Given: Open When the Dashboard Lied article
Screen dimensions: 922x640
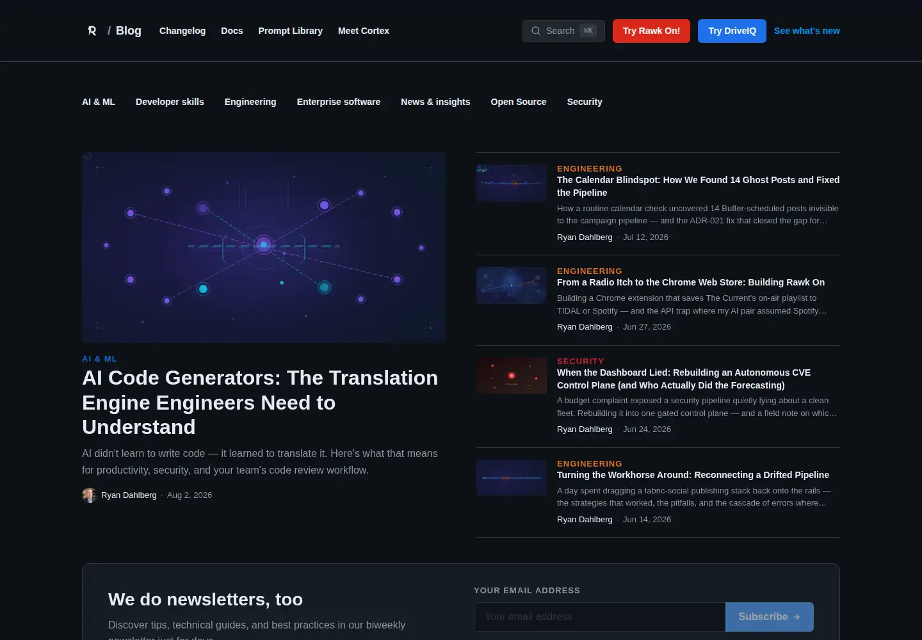Looking at the screenshot, I should (x=684, y=379).
